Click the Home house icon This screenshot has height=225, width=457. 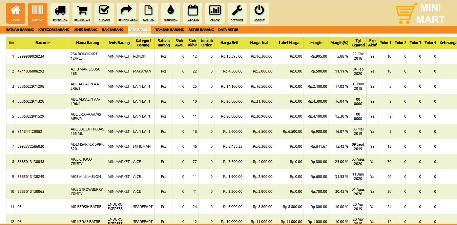[x=16, y=11]
